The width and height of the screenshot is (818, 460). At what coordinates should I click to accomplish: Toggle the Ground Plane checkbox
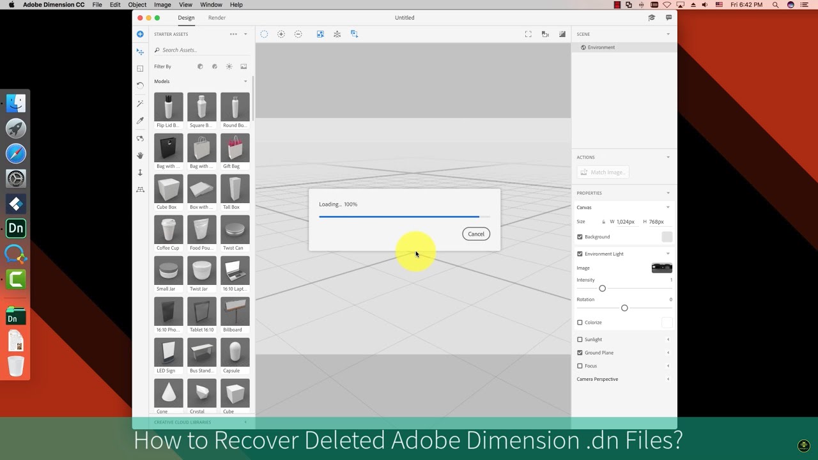click(580, 353)
